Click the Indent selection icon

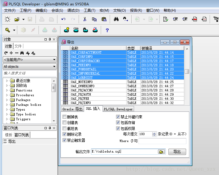175,19
